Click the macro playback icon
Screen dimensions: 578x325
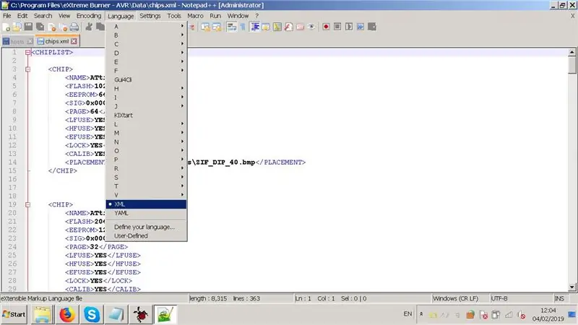pyautogui.click(x=349, y=27)
